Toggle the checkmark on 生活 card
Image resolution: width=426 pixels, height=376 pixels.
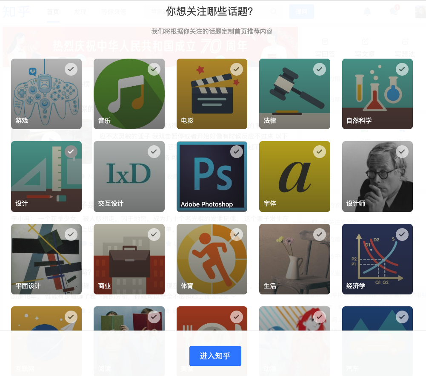click(x=320, y=235)
